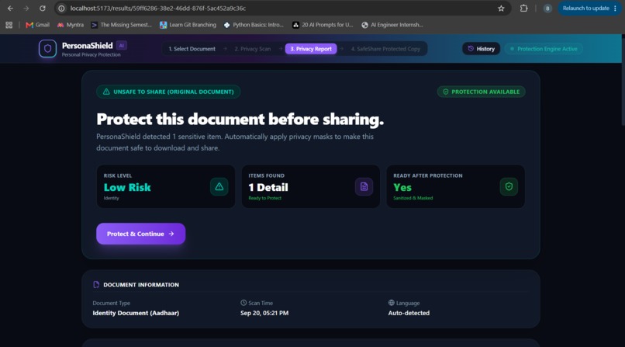Click the shield check icon in Ready After Protection card

tap(509, 186)
